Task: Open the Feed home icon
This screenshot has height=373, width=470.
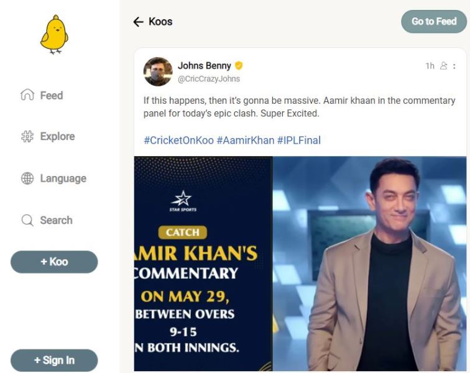Action: click(27, 94)
